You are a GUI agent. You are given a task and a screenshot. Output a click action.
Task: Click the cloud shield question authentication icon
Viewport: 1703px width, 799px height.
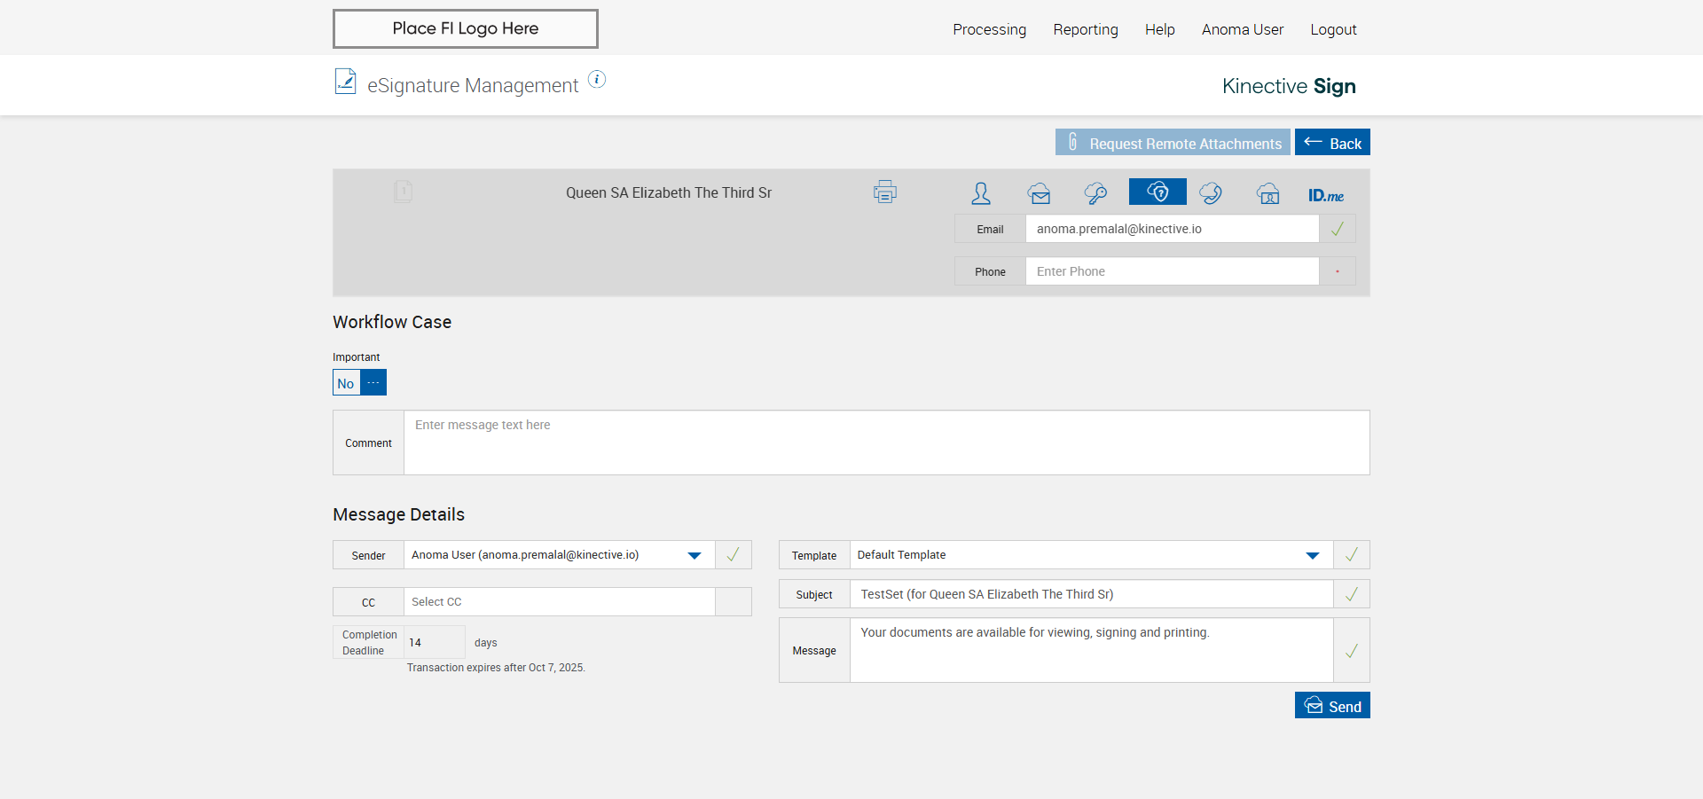1158,192
